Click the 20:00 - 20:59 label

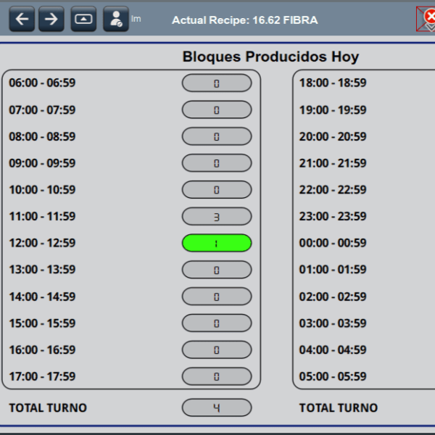coord(333,136)
